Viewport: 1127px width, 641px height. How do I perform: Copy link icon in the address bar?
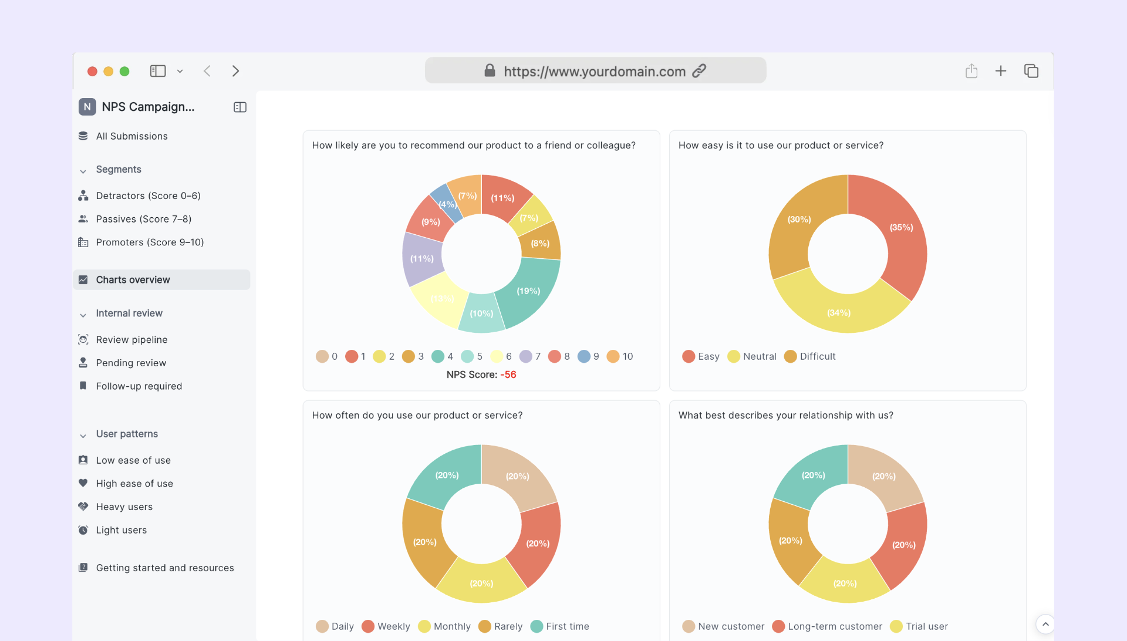(x=699, y=71)
